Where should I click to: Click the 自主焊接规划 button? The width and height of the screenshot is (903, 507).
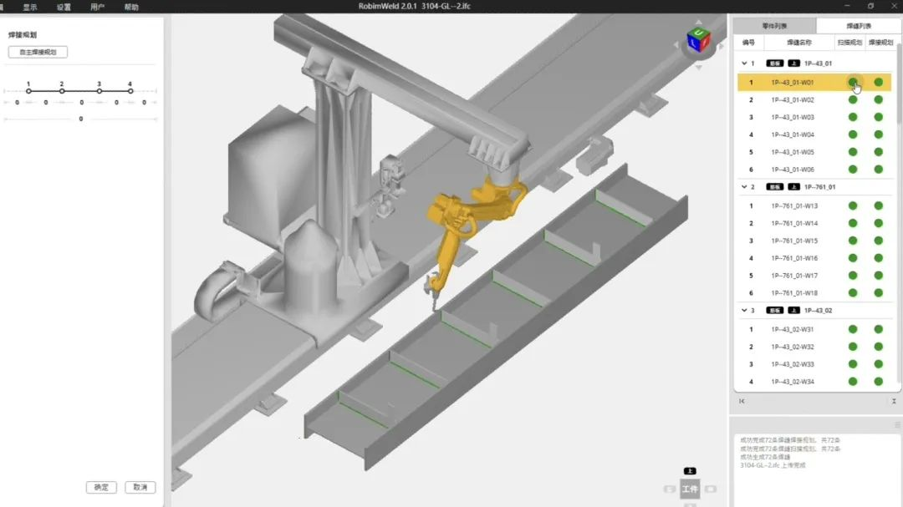(38, 52)
